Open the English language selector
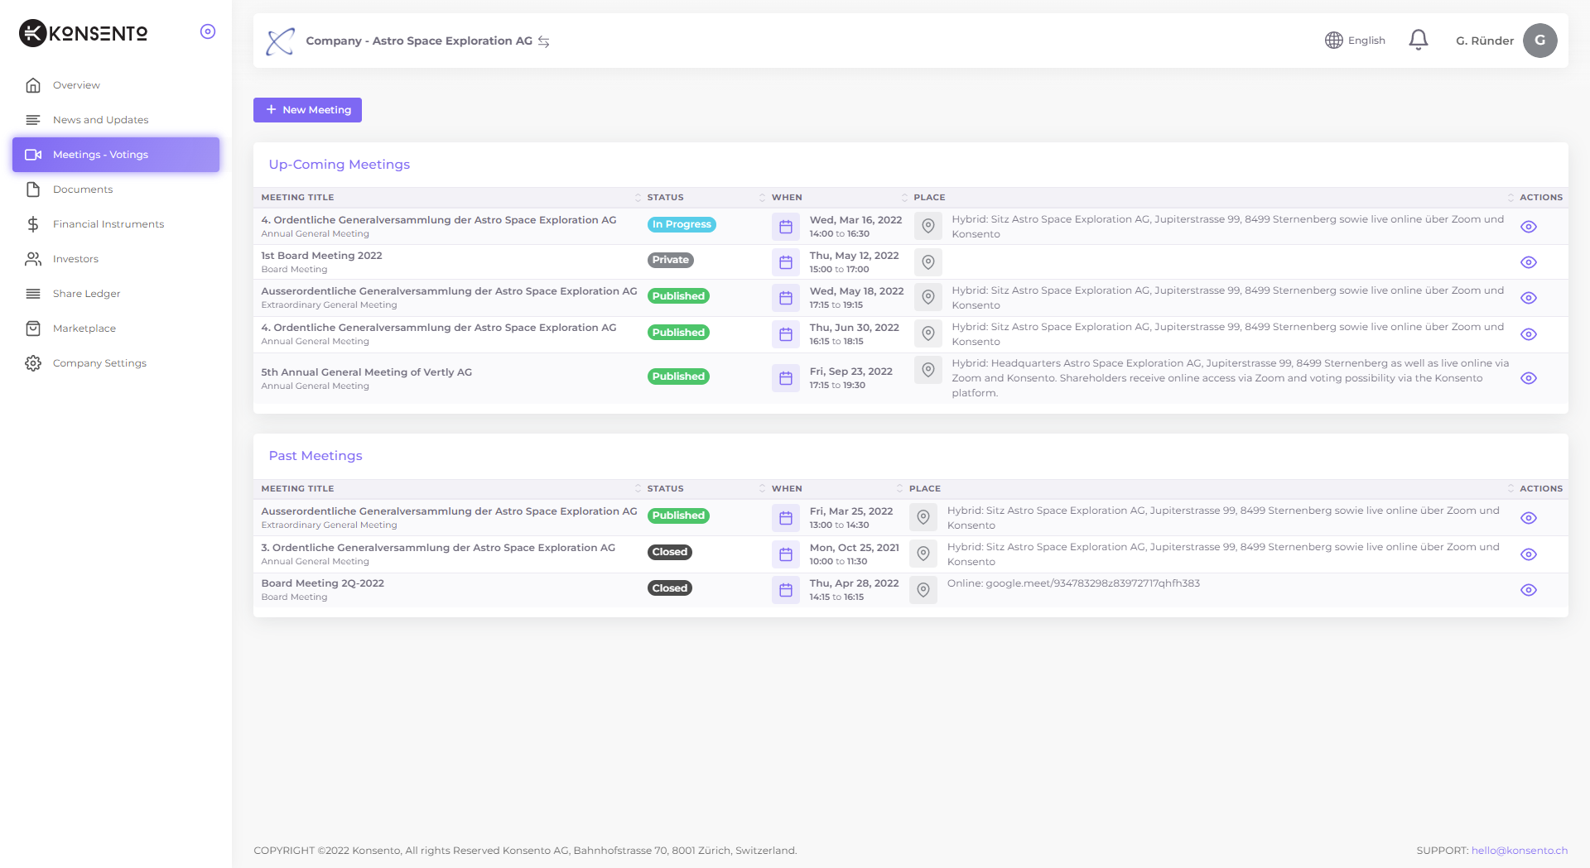The width and height of the screenshot is (1590, 868). click(1355, 41)
